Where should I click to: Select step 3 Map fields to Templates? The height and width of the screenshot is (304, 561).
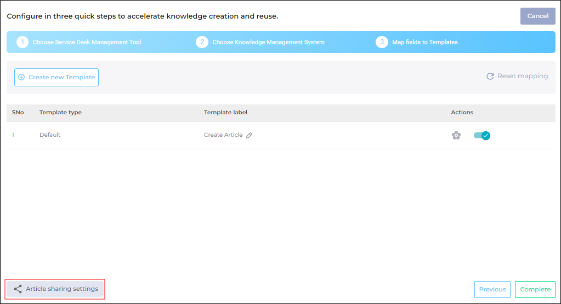point(417,42)
